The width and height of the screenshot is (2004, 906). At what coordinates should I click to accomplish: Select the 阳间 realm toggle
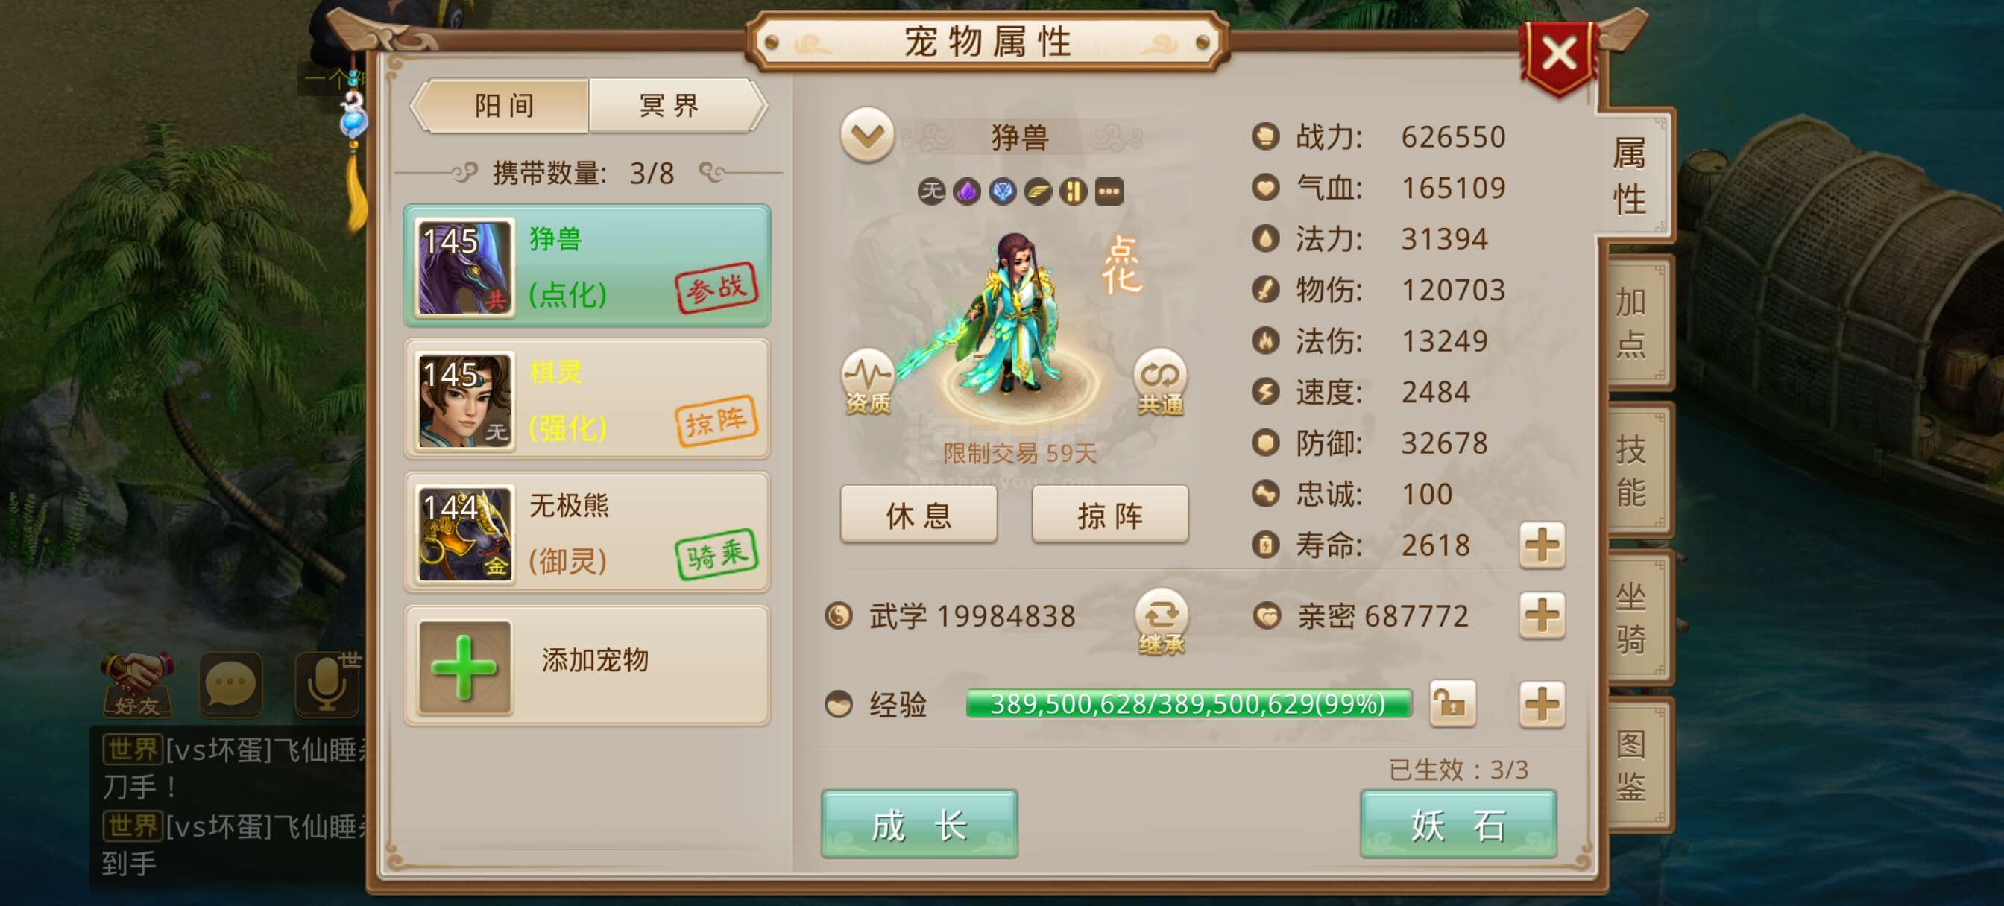(503, 105)
